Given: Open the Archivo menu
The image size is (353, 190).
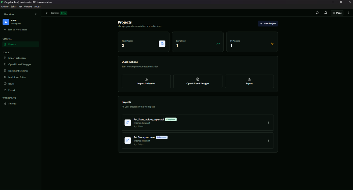Looking at the screenshot, I should 5,7.
